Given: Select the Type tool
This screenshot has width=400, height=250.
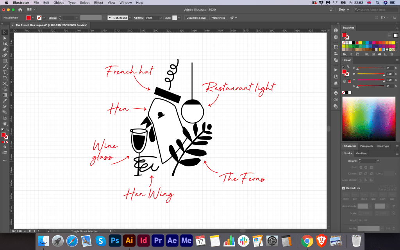Looking at the screenshot, I should (5, 72).
